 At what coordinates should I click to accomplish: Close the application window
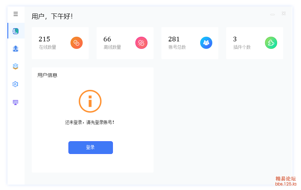point(284,14)
